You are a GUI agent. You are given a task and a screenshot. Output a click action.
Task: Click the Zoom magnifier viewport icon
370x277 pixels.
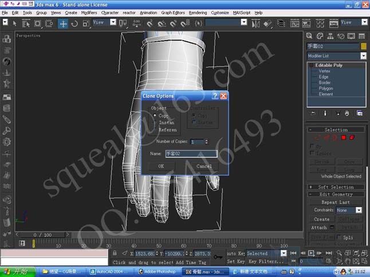pyautogui.click(x=339, y=253)
